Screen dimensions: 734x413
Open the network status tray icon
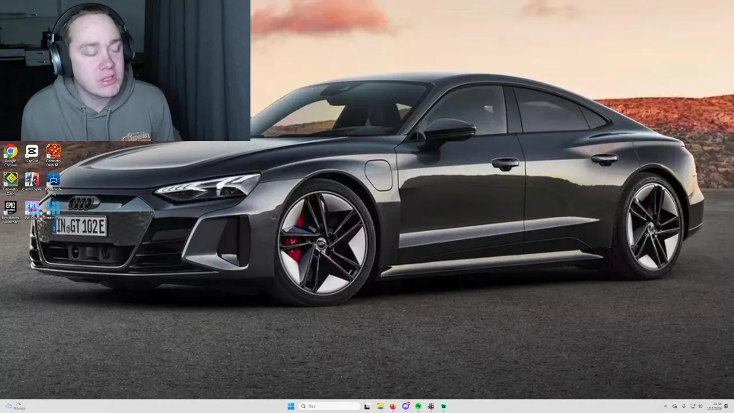pos(693,406)
